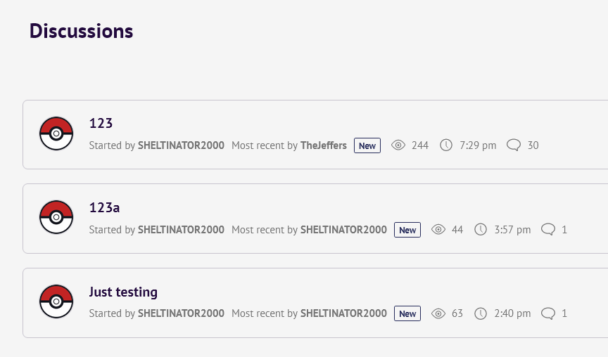Screen dimensions: 608x357
Task: Open the Just testing discussion
Action: (123, 292)
